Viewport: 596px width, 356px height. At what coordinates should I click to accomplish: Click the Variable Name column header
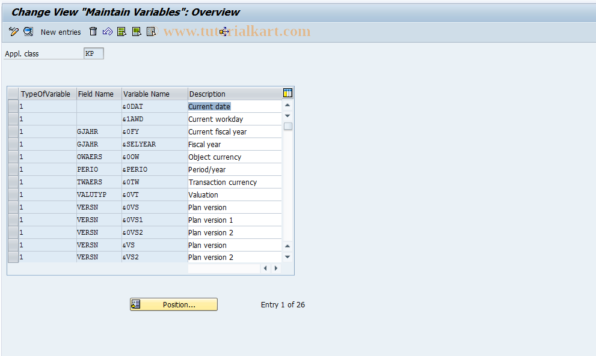(x=155, y=94)
